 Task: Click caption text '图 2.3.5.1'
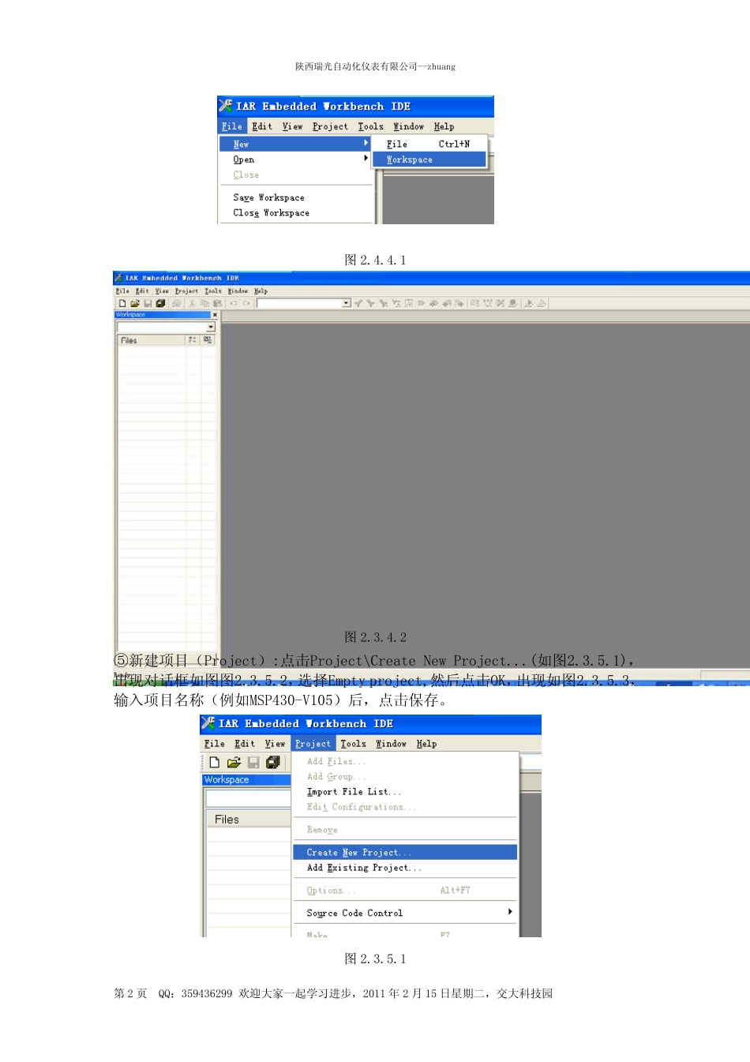tap(375, 959)
